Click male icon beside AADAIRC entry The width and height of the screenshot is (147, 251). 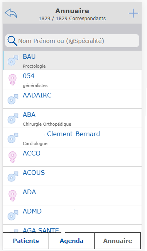(13, 99)
